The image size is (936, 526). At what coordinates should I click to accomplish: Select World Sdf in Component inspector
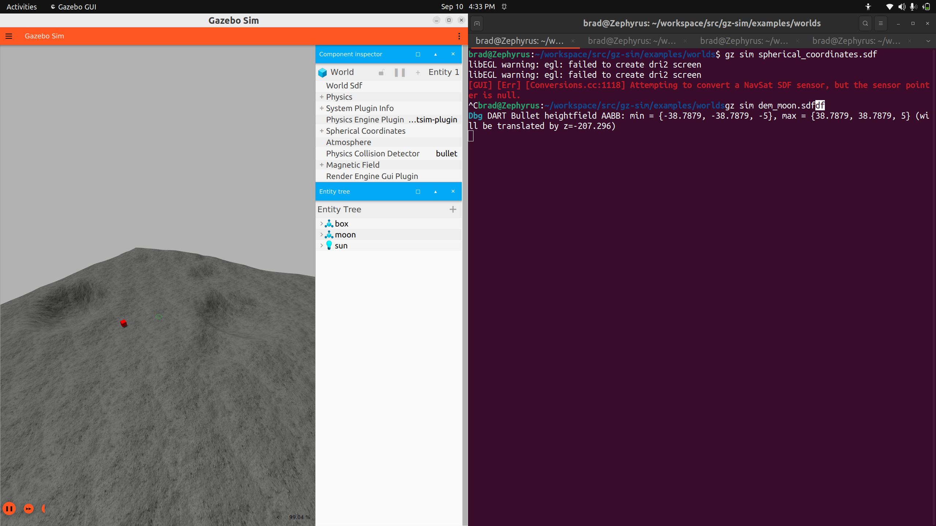344,85
